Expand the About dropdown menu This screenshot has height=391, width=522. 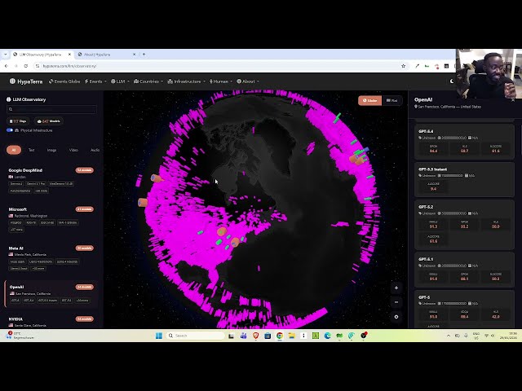coord(248,81)
